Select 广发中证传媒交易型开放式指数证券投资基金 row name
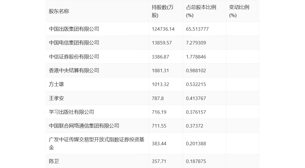This screenshot has width=305, height=168. pyautogui.click(x=97, y=143)
